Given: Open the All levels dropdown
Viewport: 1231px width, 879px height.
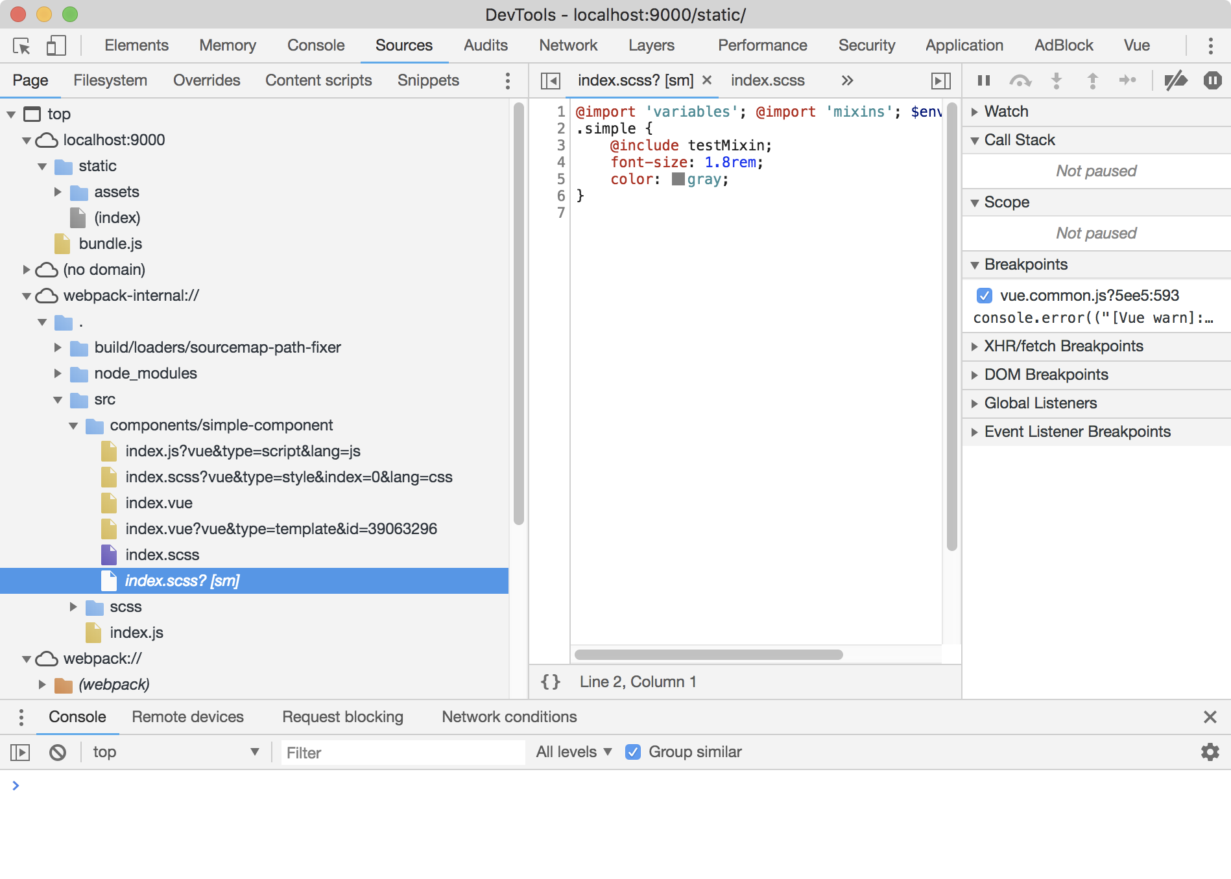Looking at the screenshot, I should coord(573,752).
